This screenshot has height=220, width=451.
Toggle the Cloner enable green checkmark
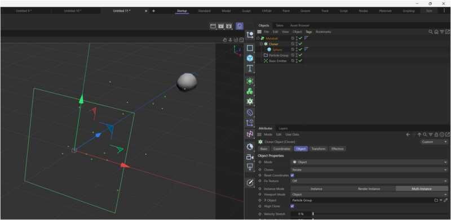pyautogui.click(x=300, y=44)
